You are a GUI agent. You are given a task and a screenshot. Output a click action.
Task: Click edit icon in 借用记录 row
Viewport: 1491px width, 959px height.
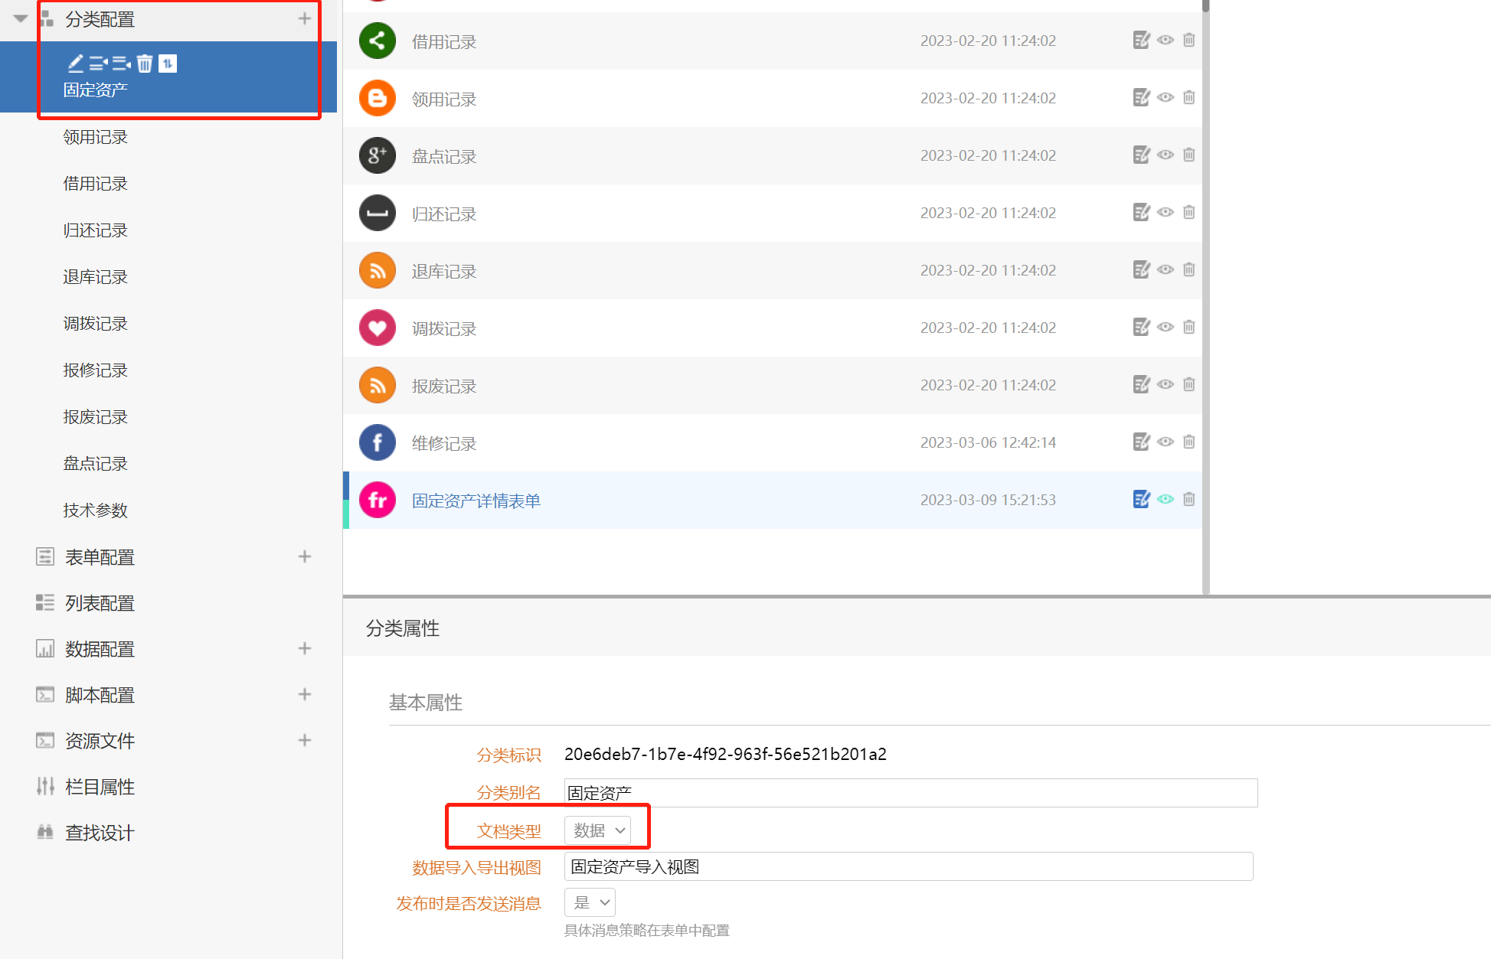point(1141,41)
